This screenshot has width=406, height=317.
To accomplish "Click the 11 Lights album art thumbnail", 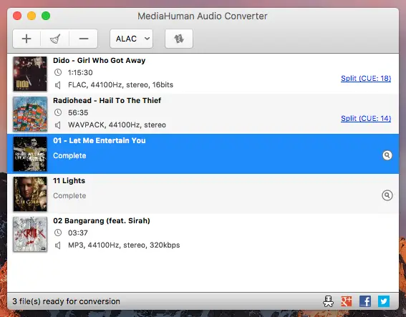I will coord(30,194).
